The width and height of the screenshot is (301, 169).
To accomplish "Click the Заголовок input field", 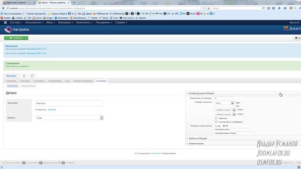I will pos(69,103).
